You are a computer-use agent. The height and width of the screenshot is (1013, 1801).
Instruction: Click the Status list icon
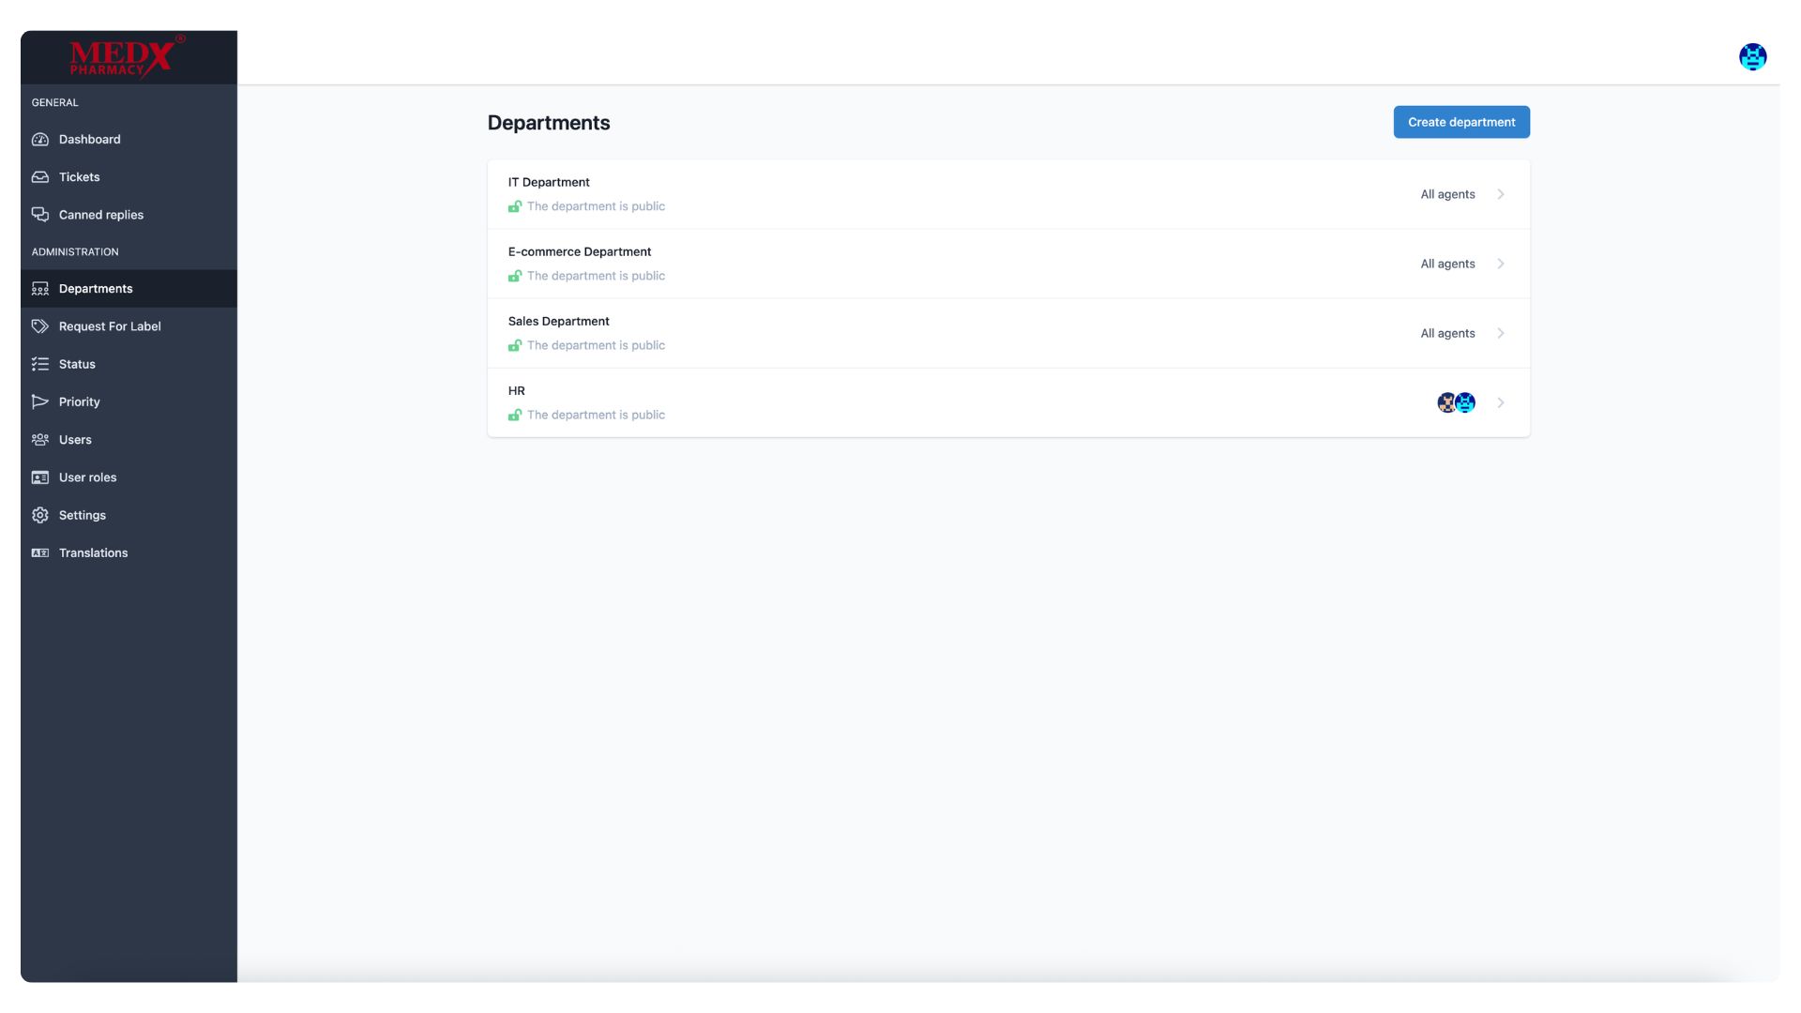coord(40,364)
